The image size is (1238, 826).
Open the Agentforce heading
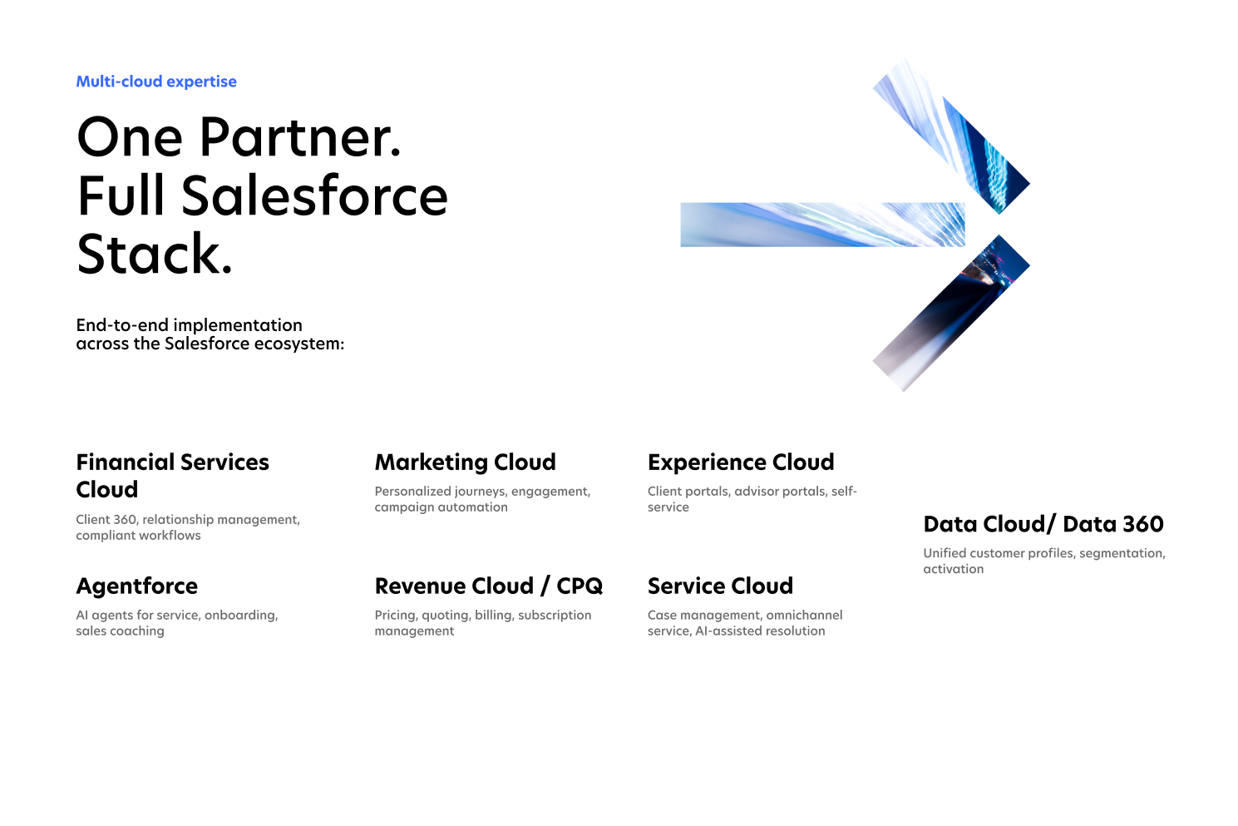tap(137, 586)
